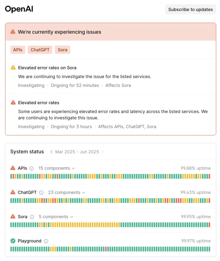Open the Elevated error rates on Sora incident
The width and height of the screenshot is (220, 261).
(x=47, y=68)
